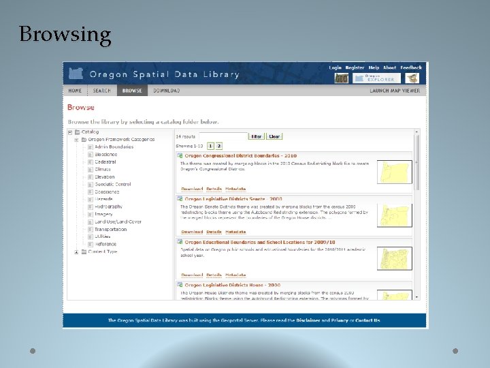Click the results filter text field
This screenshot has height=368, width=490.
point(223,136)
